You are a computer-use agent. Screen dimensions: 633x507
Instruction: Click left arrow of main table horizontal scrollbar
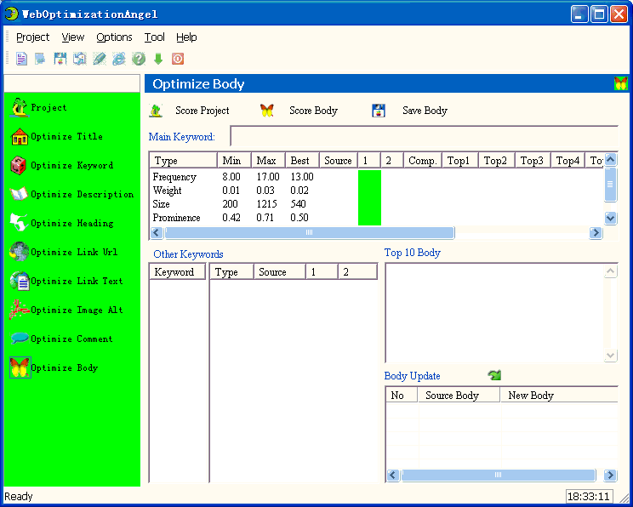point(157,232)
